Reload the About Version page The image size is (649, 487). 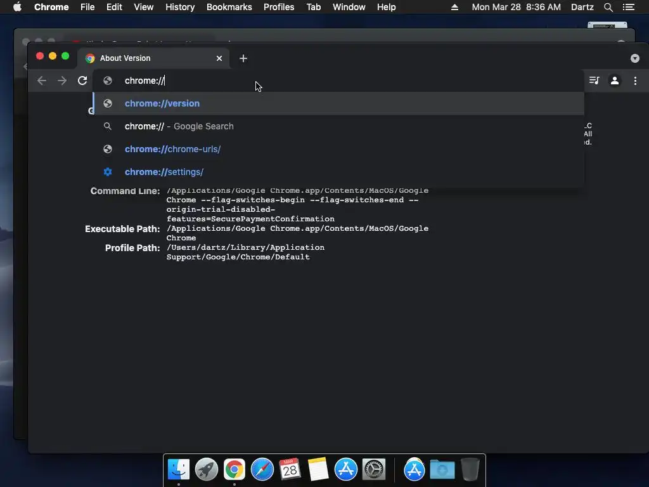82,81
